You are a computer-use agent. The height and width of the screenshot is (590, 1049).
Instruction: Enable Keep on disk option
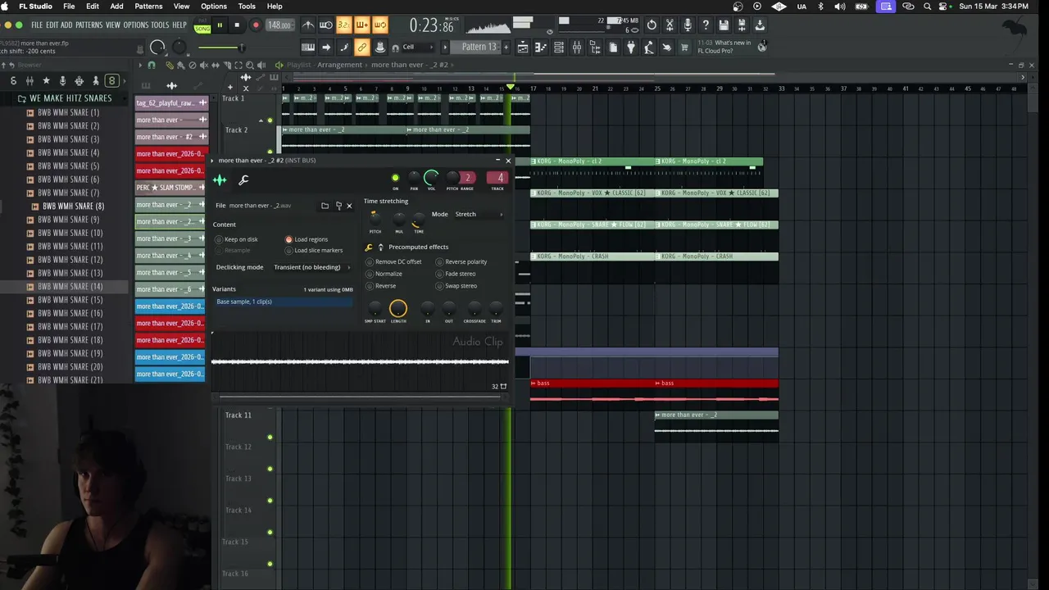tap(237, 239)
